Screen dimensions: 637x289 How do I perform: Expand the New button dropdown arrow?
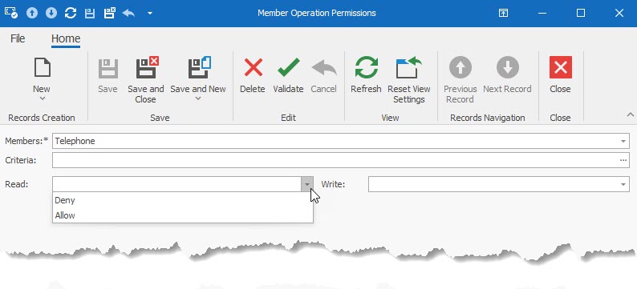tap(42, 98)
